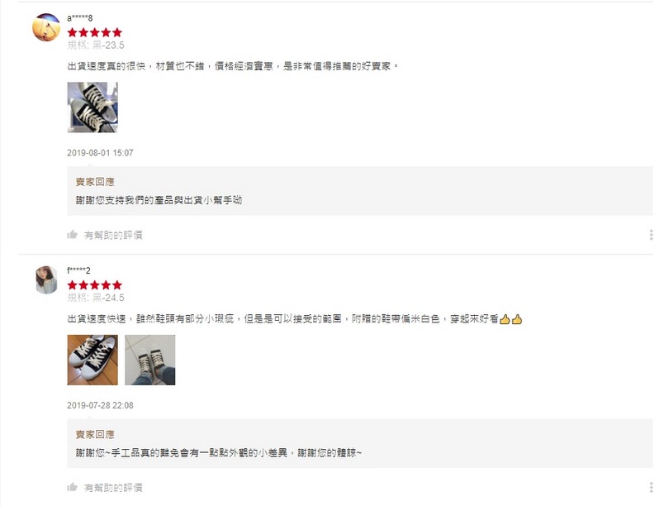Click the 2019-07-28 22:08 review timestamp
The image size is (669, 506).
tap(100, 405)
